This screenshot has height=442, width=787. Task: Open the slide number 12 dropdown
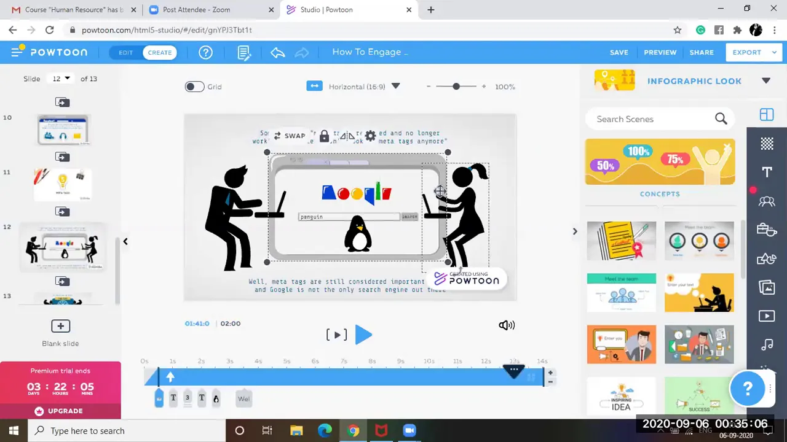pyautogui.click(x=61, y=79)
